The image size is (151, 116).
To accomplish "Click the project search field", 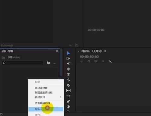I will 22,63.
